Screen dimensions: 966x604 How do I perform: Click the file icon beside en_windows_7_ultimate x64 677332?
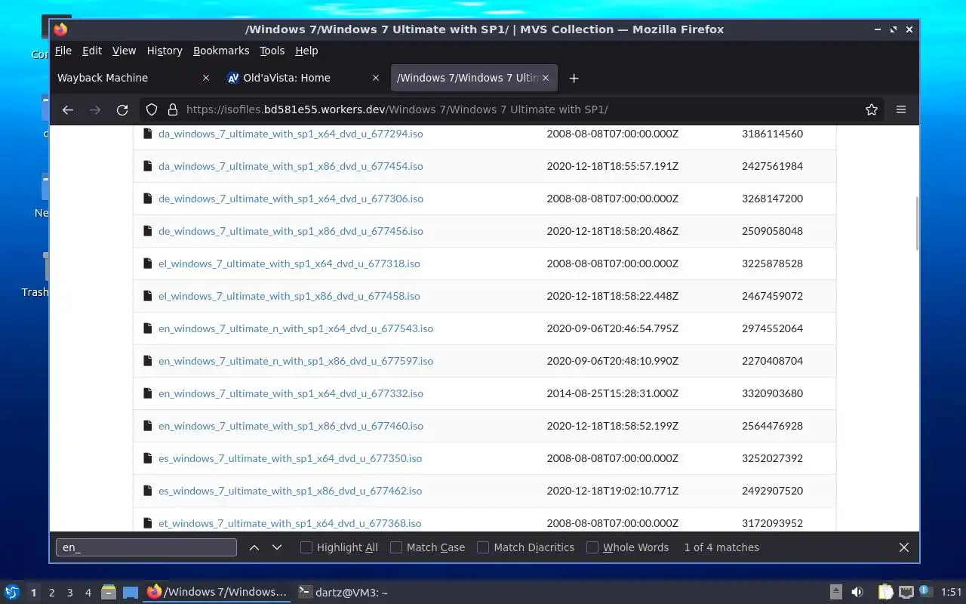(x=148, y=393)
